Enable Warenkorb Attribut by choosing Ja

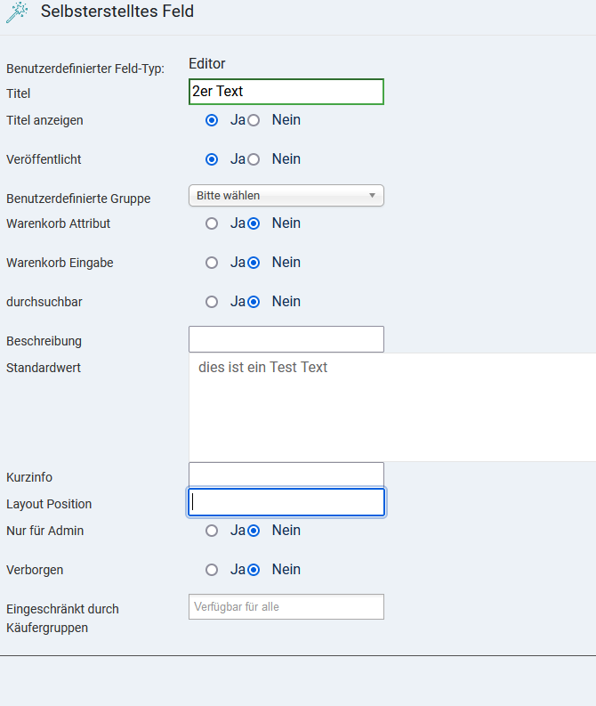click(212, 223)
